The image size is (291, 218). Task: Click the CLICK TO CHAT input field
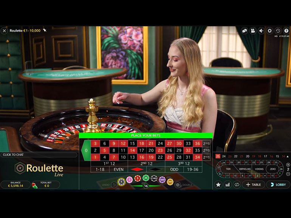click(x=39, y=155)
